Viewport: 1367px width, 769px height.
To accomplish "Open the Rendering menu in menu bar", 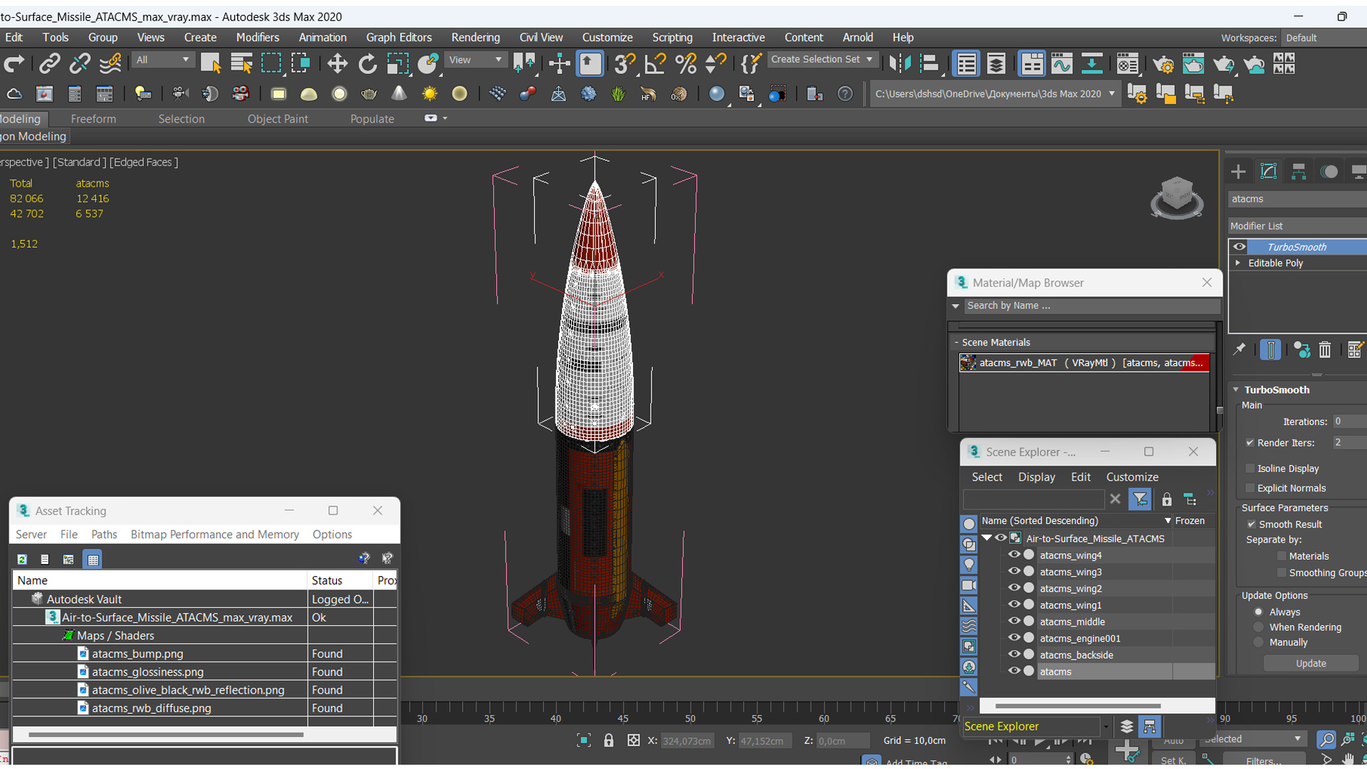I will click(x=475, y=38).
